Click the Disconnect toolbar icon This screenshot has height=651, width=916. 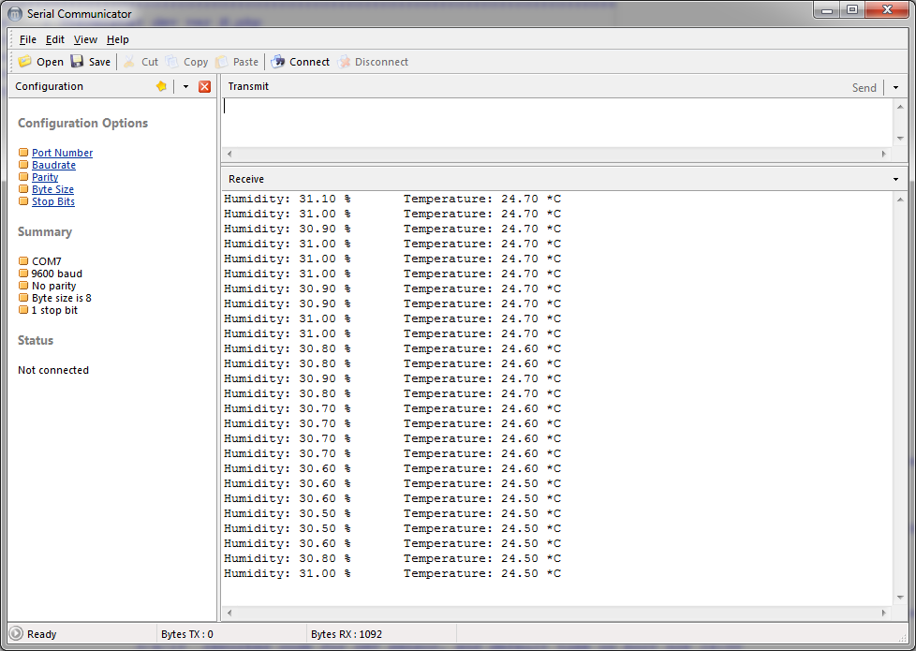(344, 62)
